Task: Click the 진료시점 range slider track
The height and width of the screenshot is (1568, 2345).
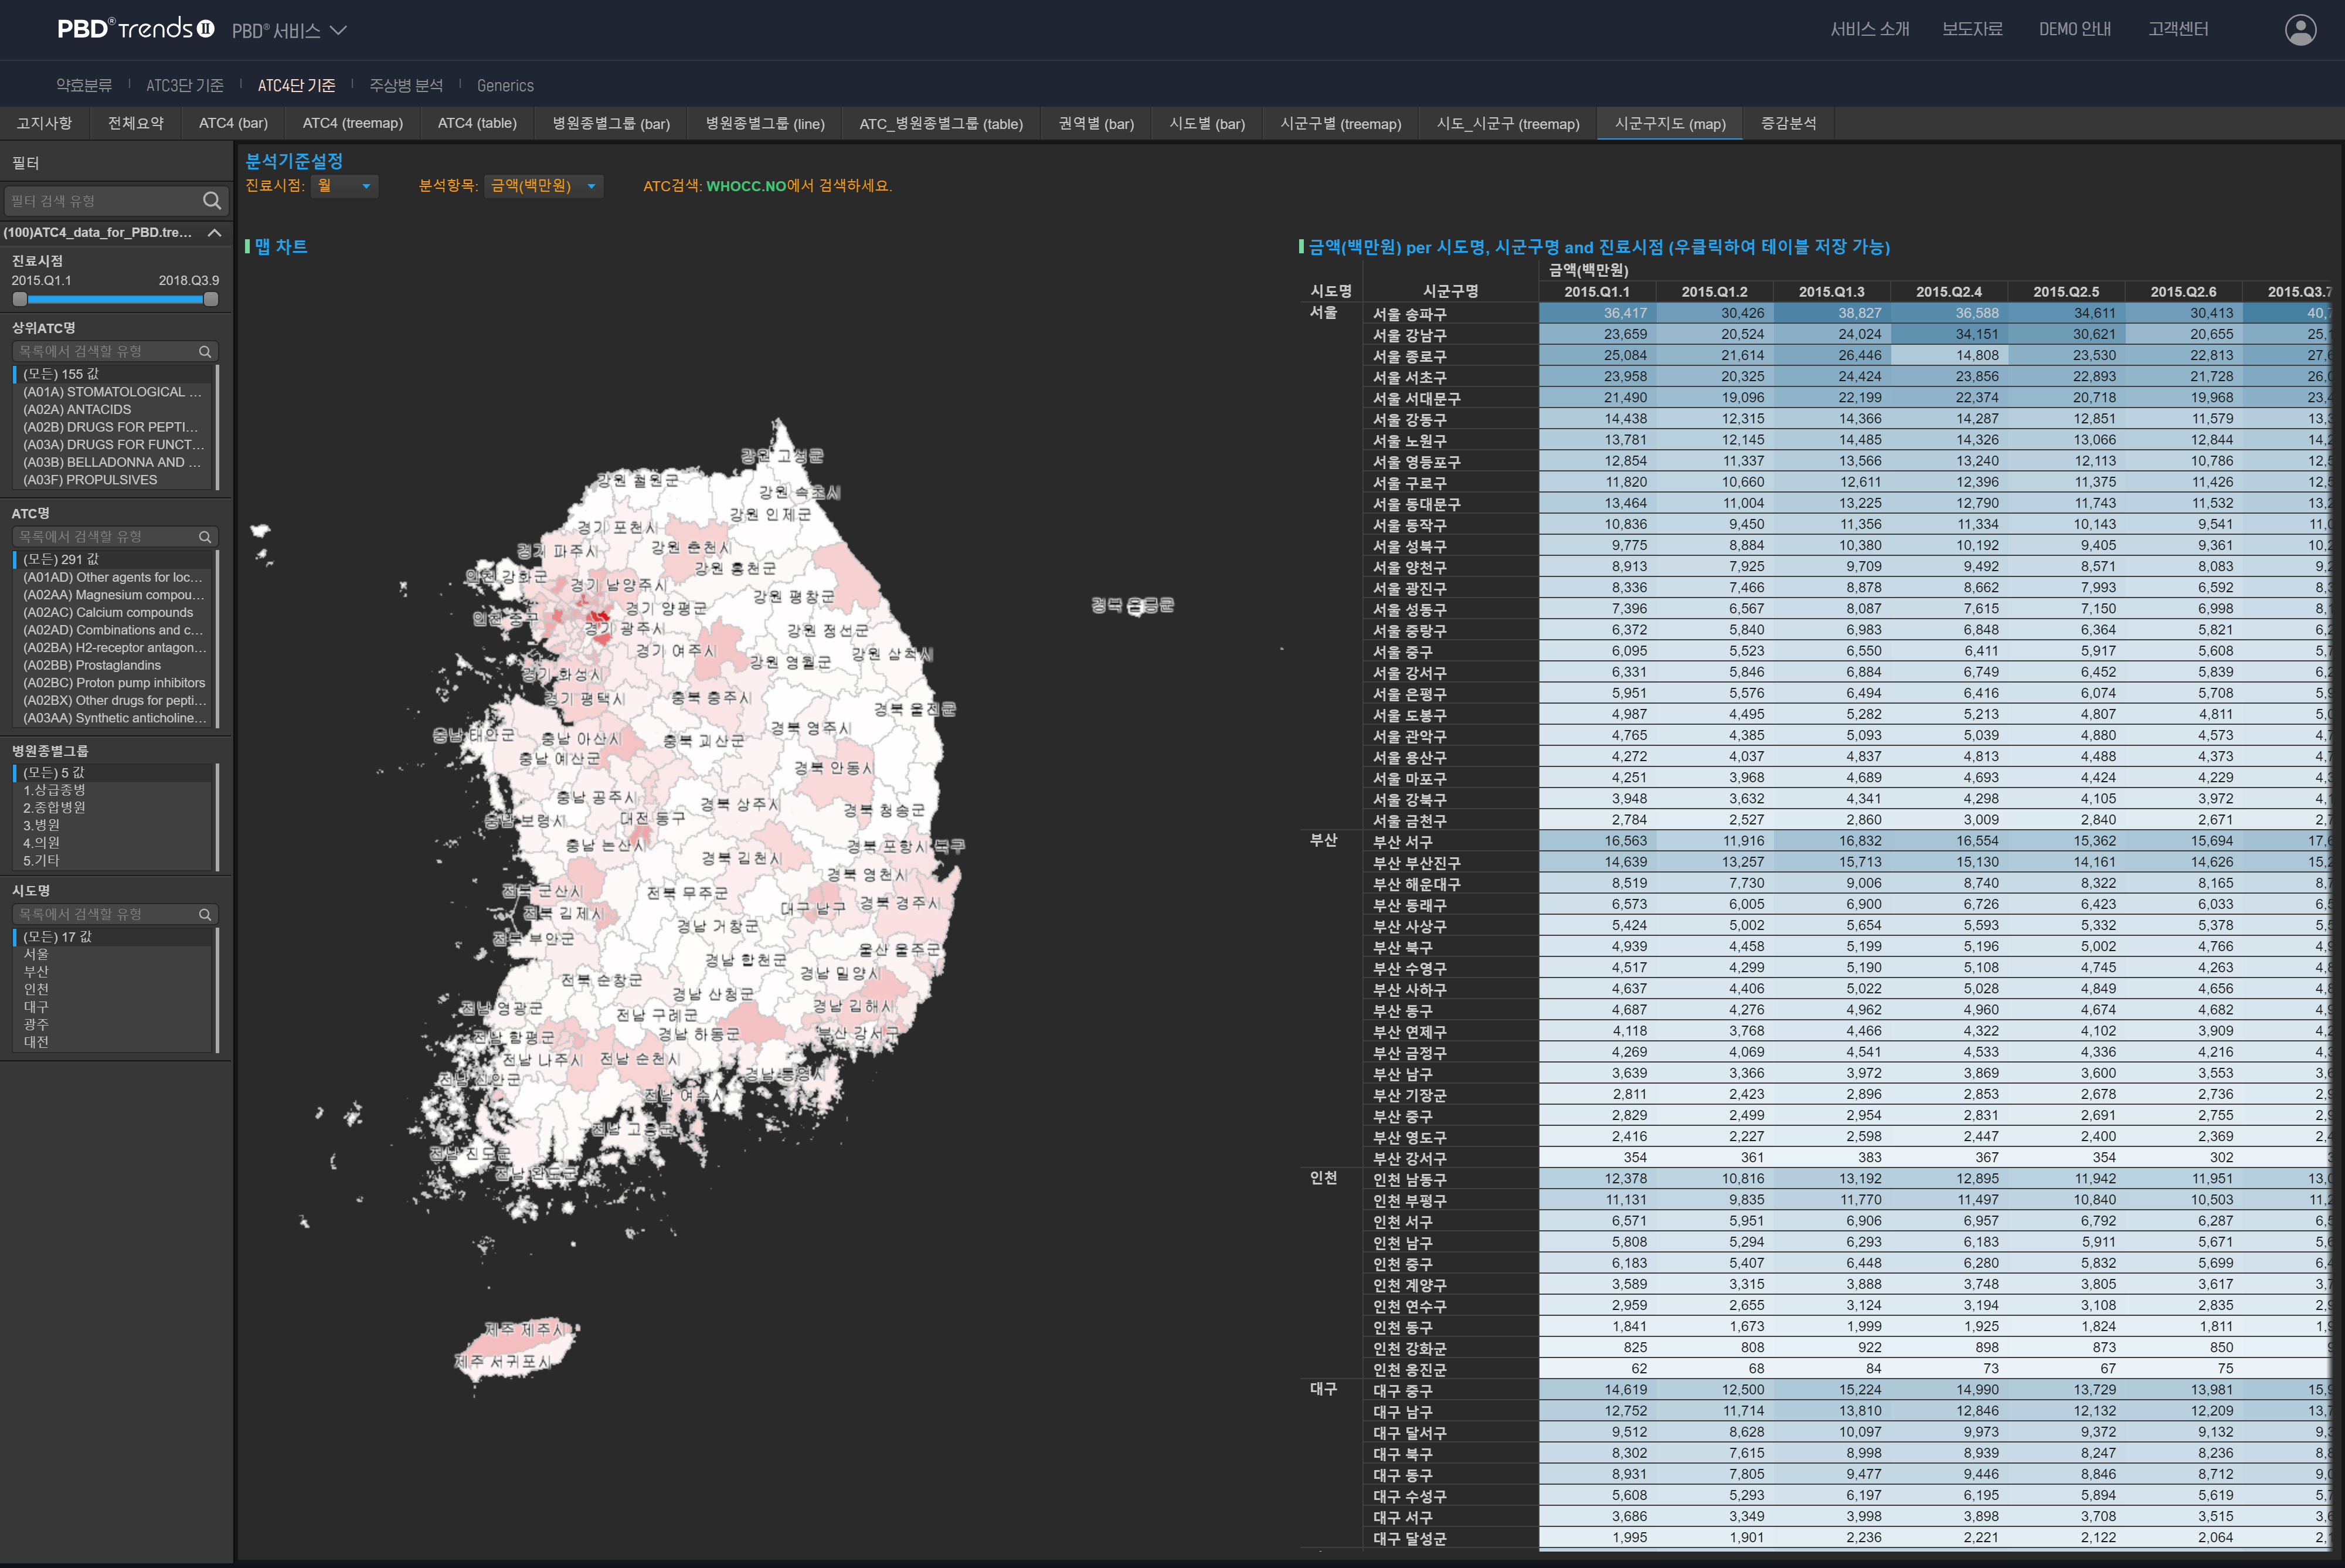Action: [x=115, y=299]
